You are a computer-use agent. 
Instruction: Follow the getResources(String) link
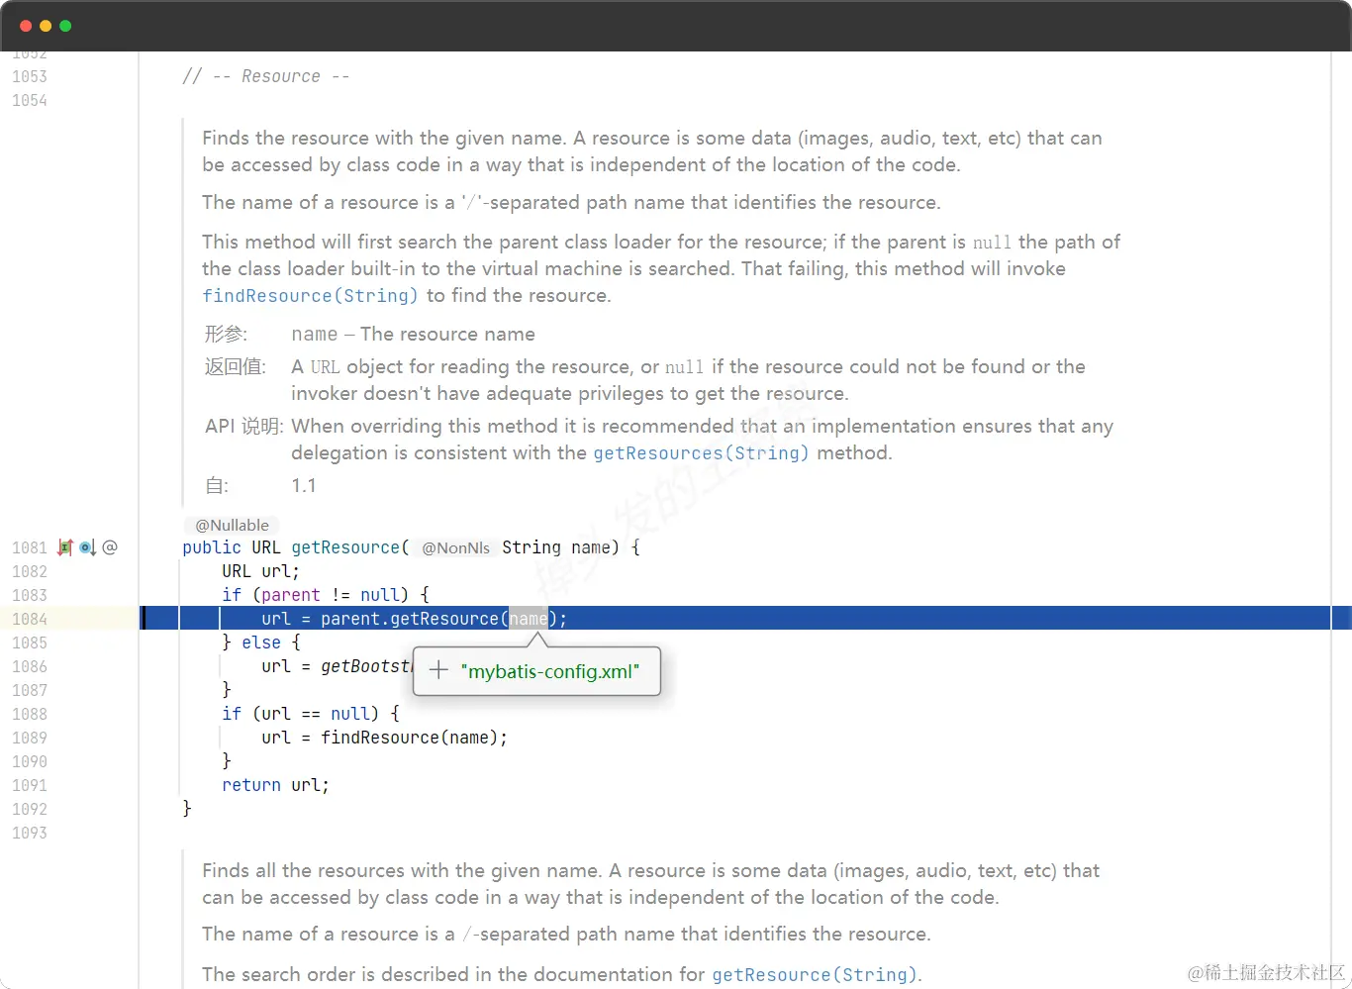coord(701,453)
